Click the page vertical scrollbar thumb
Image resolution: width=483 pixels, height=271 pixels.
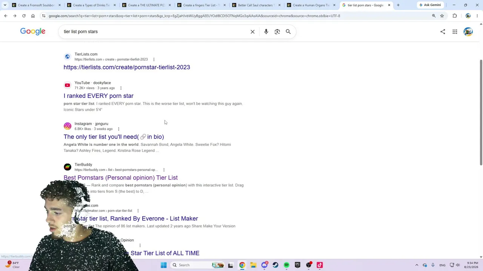click(x=481, y=112)
